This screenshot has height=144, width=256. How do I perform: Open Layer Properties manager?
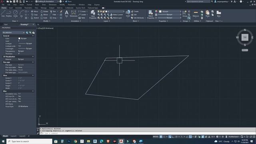tap(93, 14)
